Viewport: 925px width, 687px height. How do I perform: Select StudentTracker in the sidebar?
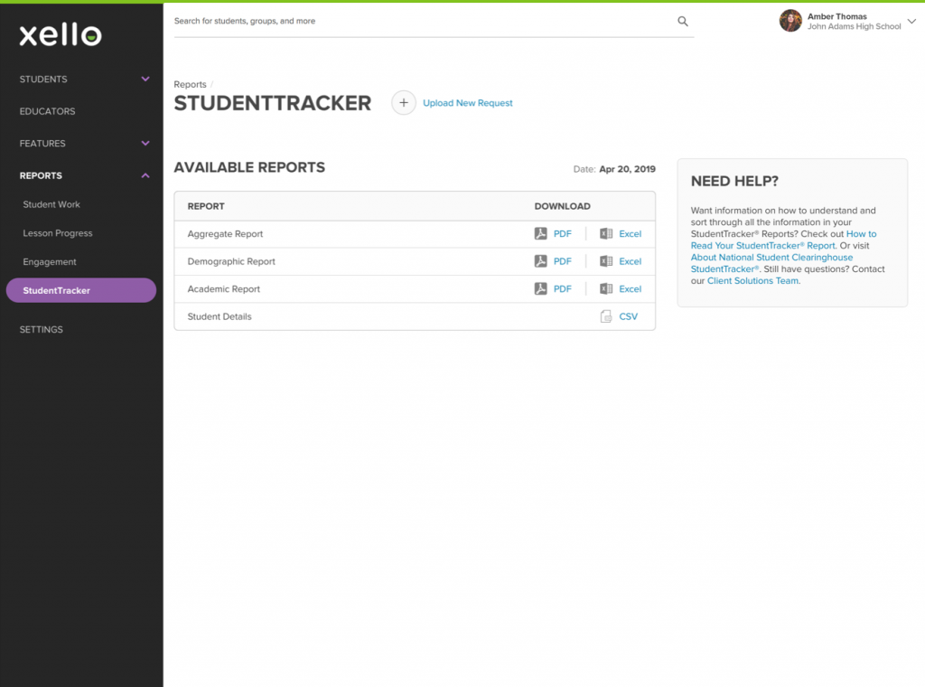tap(80, 290)
